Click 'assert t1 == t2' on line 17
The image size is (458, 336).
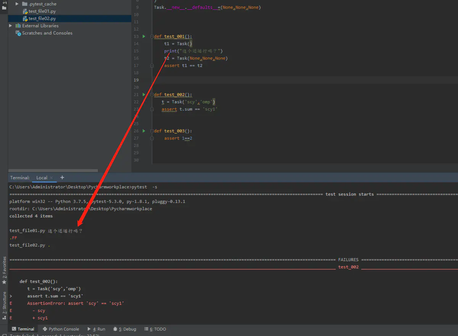(183, 66)
